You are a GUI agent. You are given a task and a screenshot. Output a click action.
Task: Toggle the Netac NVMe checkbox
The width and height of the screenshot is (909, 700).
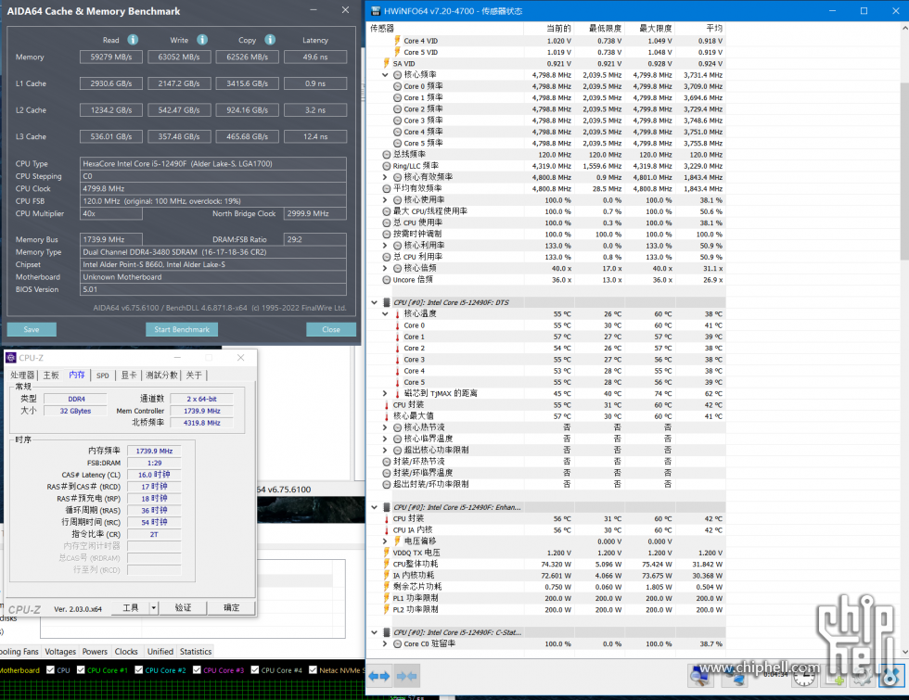tap(313, 669)
